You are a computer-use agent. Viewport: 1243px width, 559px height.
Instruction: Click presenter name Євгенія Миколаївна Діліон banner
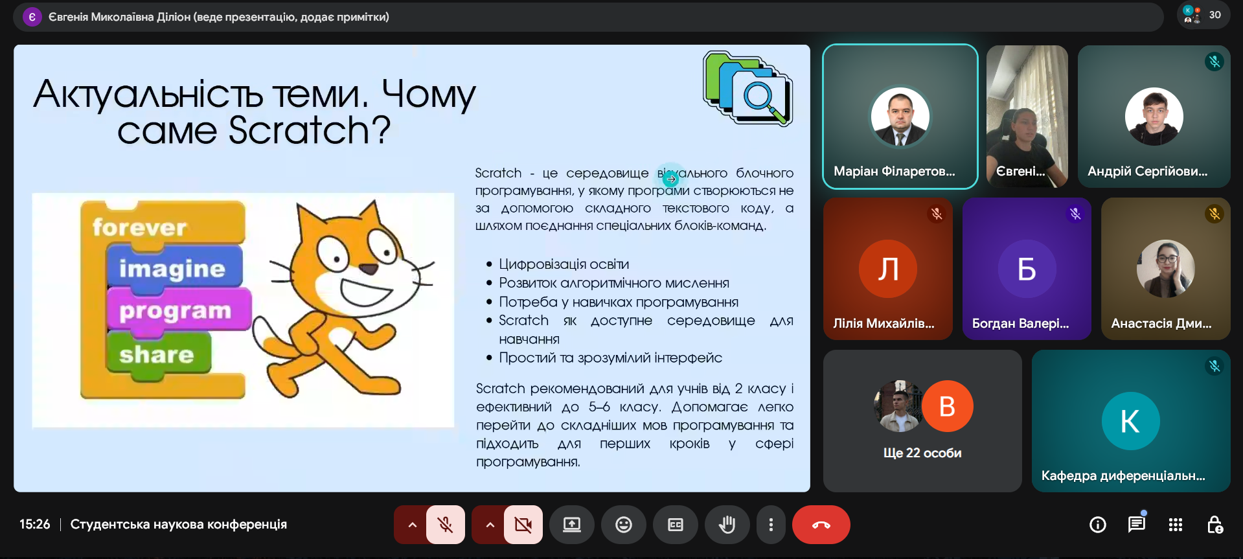[219, 17]
